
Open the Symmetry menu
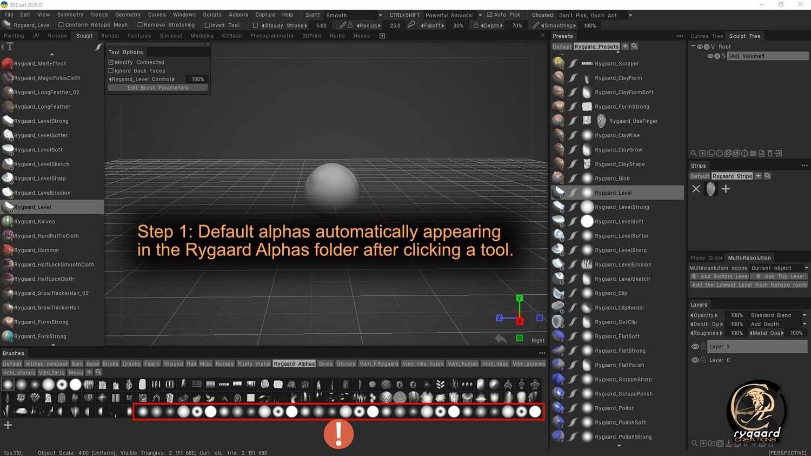pos(70,15)
